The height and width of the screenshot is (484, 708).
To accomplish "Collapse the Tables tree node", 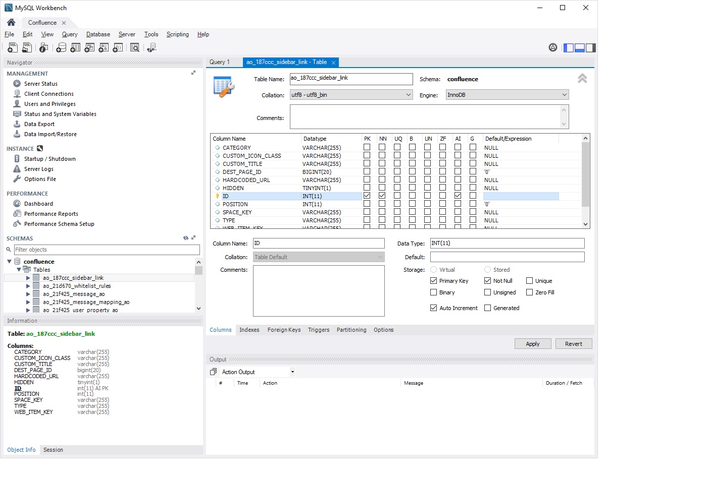I will click(19, 270).
